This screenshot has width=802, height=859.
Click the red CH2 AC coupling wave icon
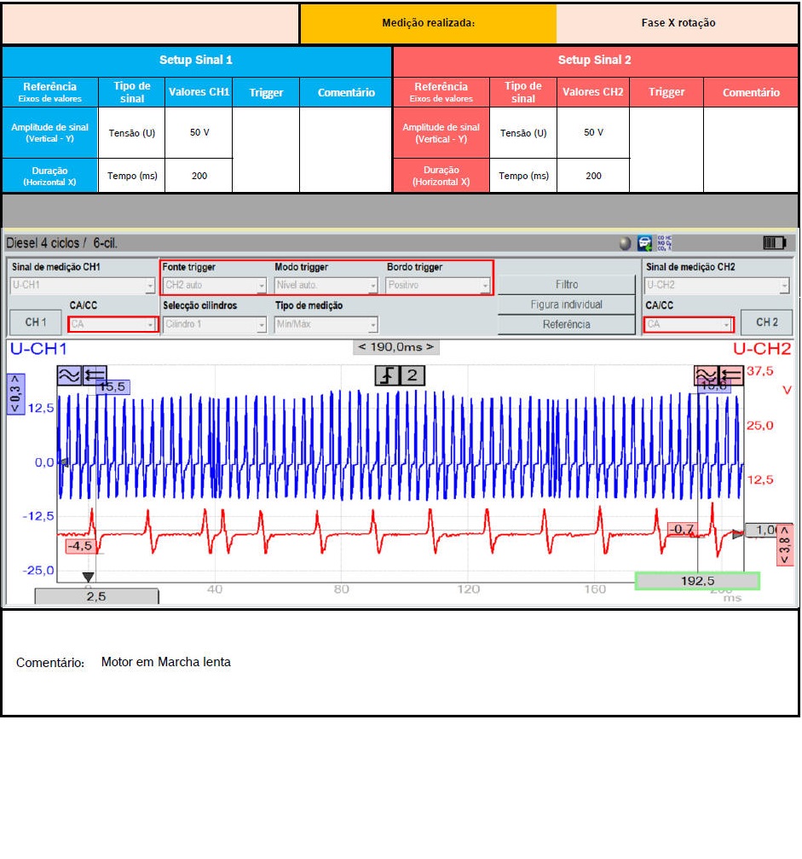pyautogui.click(x=706, y=375)
